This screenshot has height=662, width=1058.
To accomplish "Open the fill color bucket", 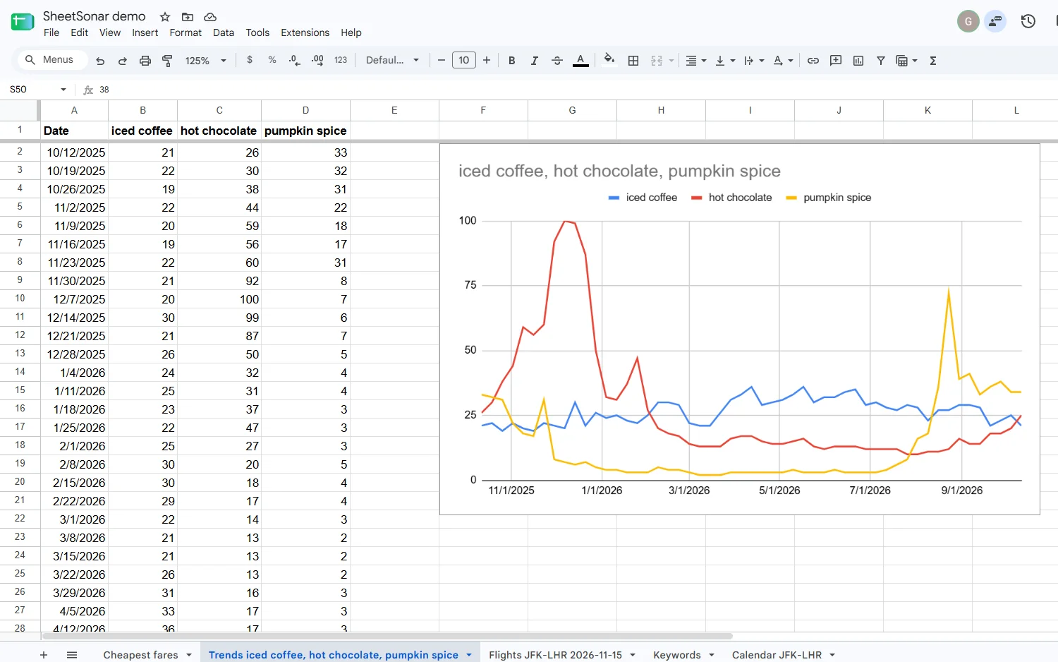I will coord(609,60).
